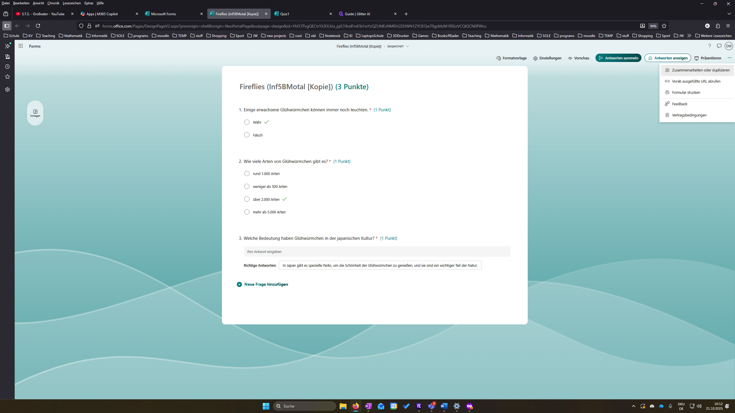
Task: Expand the browser tab list chevron
Action: (729, 14)
